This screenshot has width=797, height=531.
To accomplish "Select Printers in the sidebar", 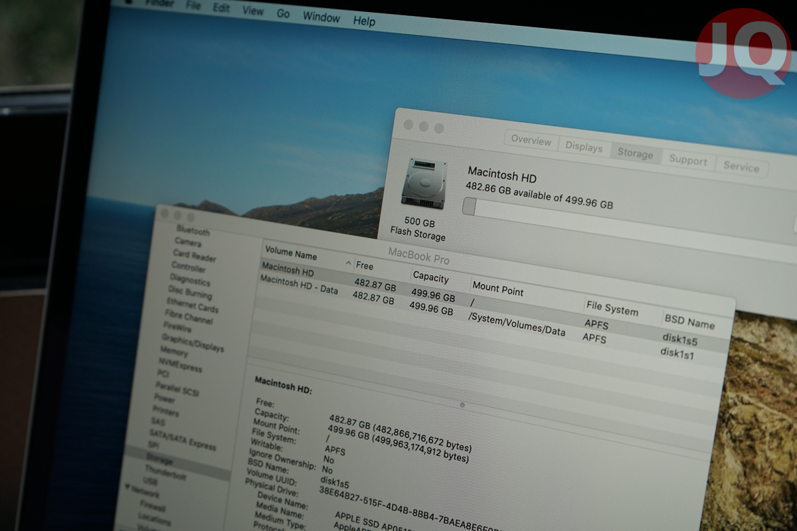I will pos(166,412).
